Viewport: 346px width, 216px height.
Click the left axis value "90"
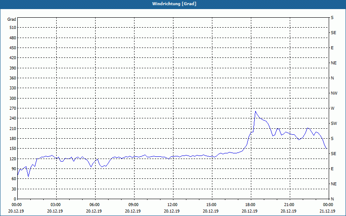pos(14,169)
